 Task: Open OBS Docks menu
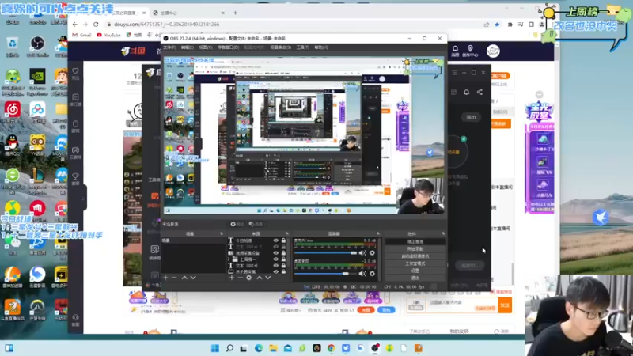228,47
